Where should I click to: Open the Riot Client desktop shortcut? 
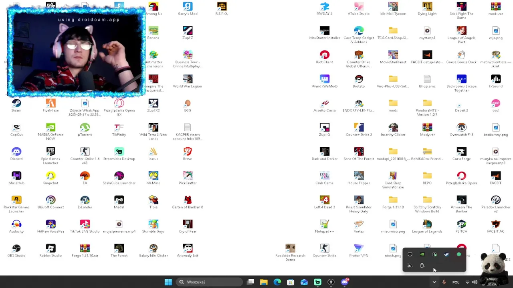click(x=325, y=57)
